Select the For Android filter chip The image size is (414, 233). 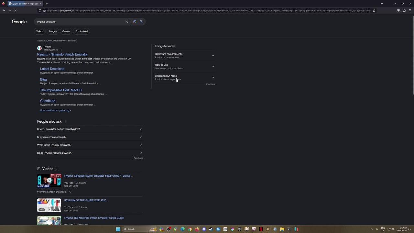pyautogui.click(x=82, y=31)
